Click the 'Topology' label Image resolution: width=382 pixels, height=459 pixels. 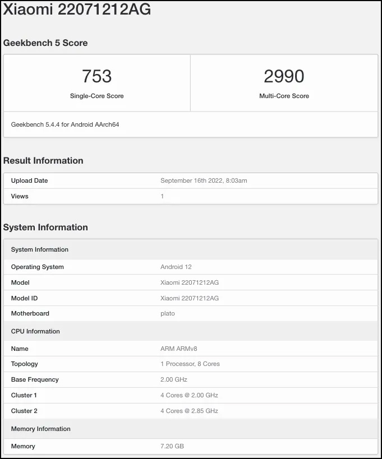[24, 364]
